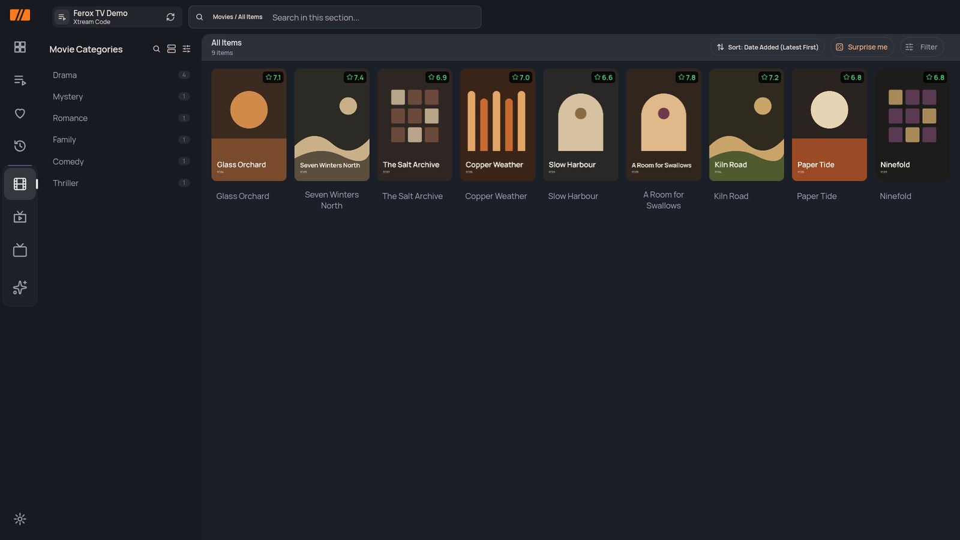Open the Live TV icon in sidebar
The image size is (960, 540).
pos(20,250)
